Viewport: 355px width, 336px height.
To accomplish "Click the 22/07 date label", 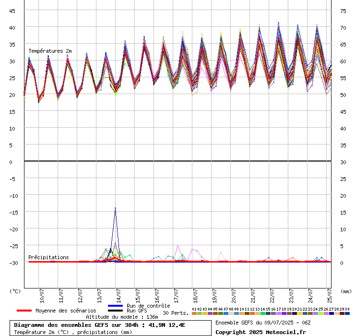I will tap(272, 296).
